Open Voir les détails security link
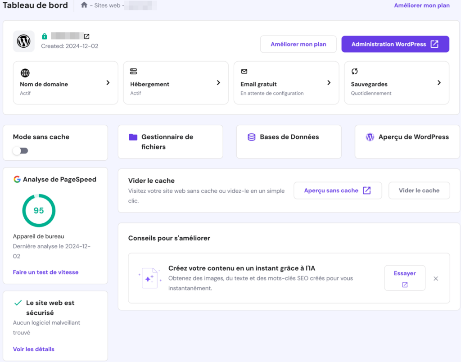This screenshot has width=461, height=362. pos(34,349)
